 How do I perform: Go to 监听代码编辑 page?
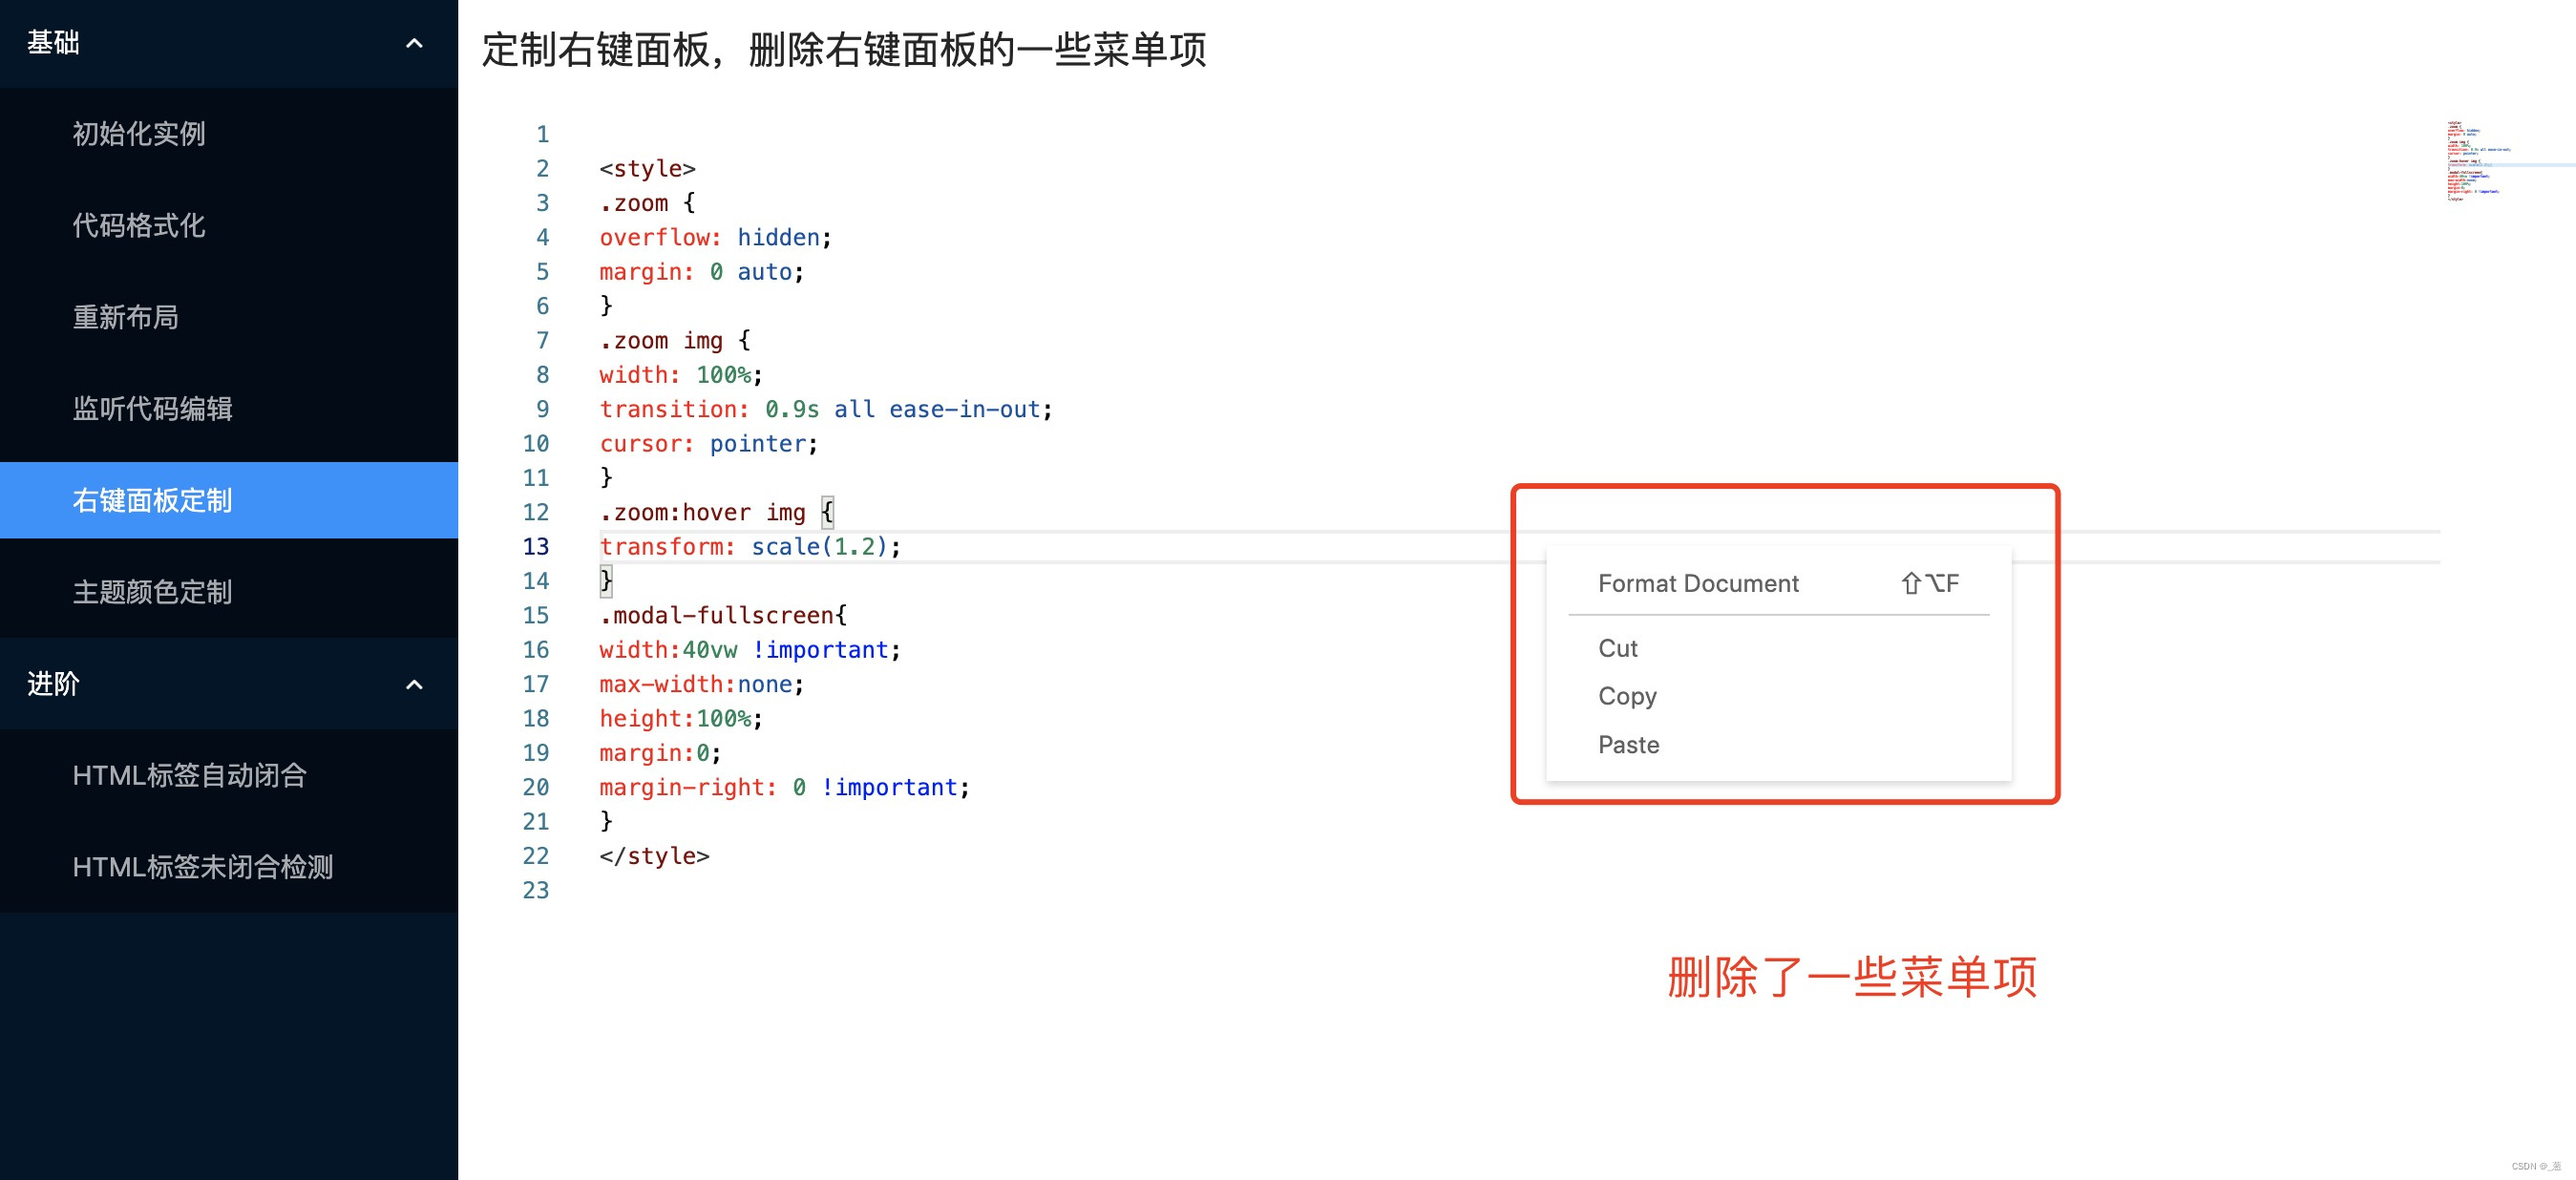click(x=152, y=409)
